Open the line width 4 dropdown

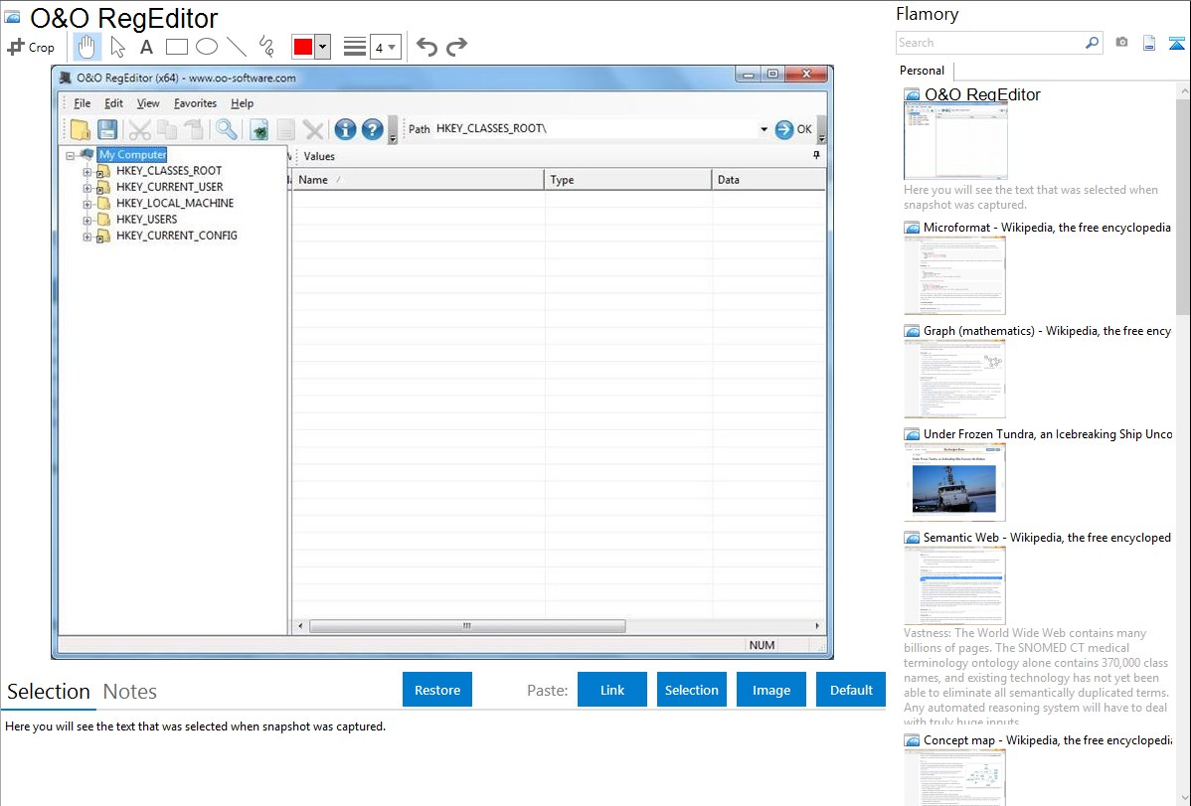tap(385, 47)
